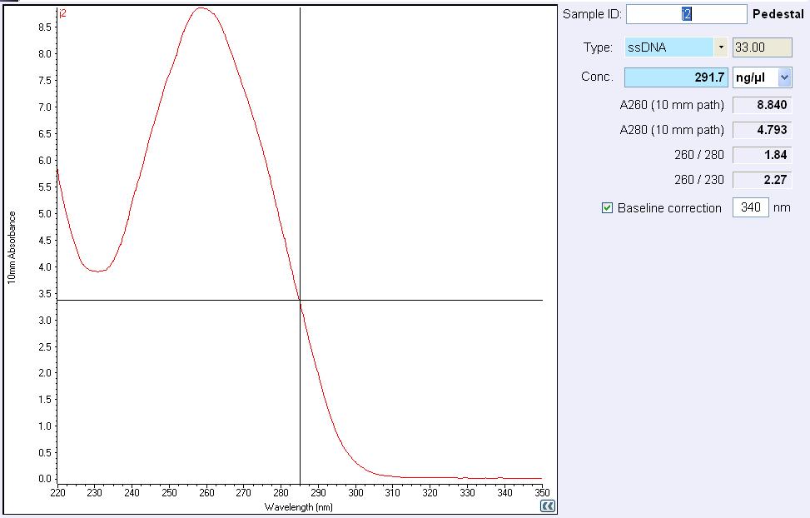Click the absorbance peak of the red curve
810x518 pixels.
coord(201,9)
